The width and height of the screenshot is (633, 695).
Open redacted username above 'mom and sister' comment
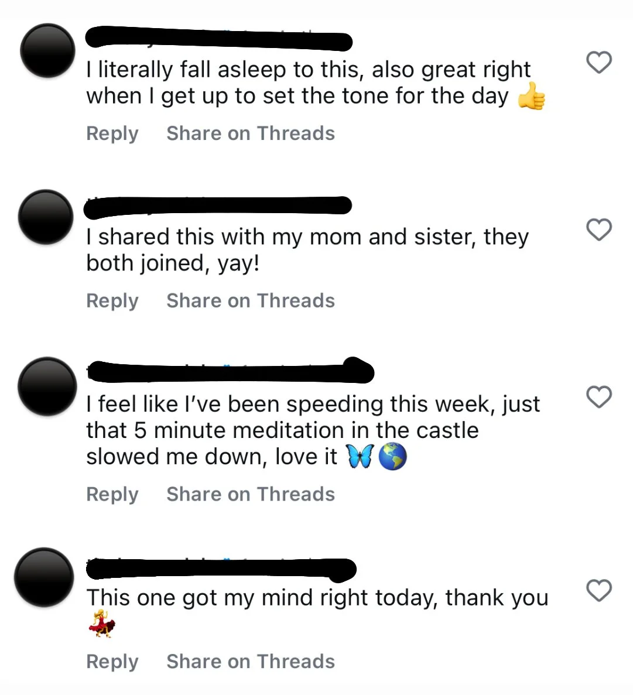pyautogui.click(x=218, y=207)
